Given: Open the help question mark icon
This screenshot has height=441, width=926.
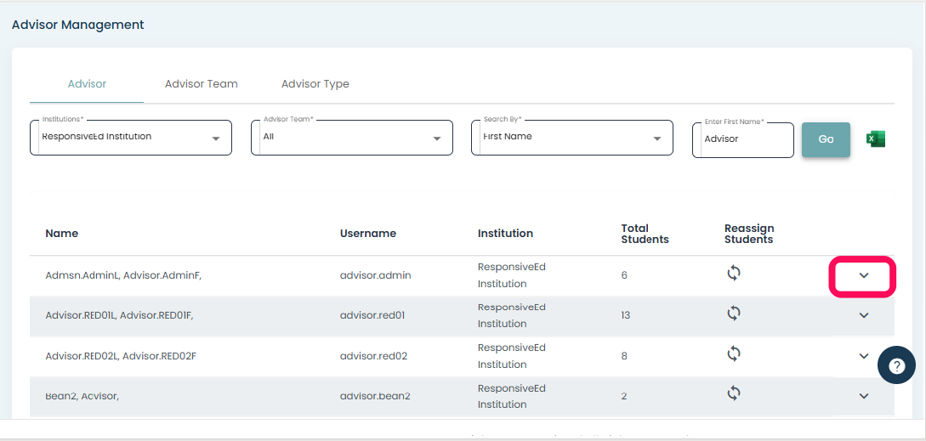Looking at the screenshot, I should (896, 366).
